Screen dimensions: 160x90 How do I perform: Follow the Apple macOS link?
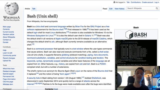click(62, 39)
